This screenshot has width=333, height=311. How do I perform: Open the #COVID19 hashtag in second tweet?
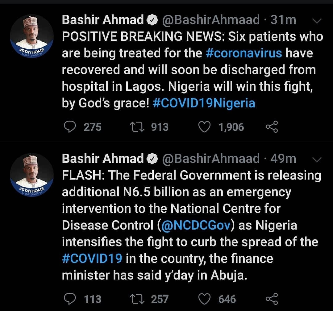92,259
